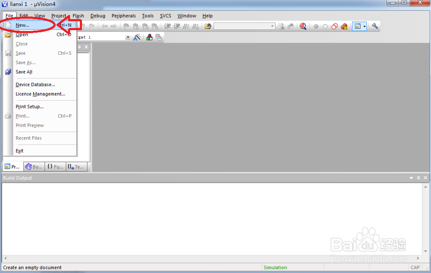Pin the Project panel
The height and width of the screenshot is (273, 431).
[79, 47]
